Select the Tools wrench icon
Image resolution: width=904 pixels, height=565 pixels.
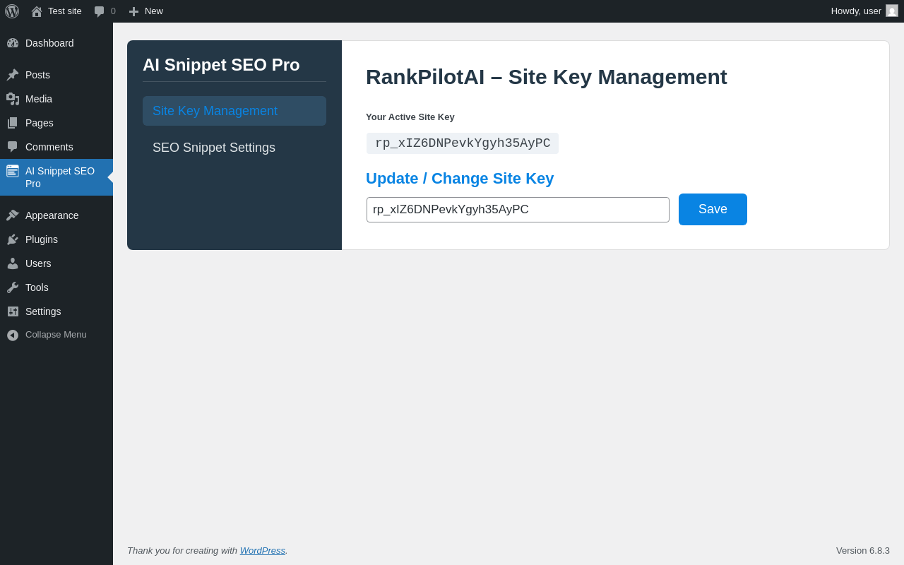tap(13, 287)
